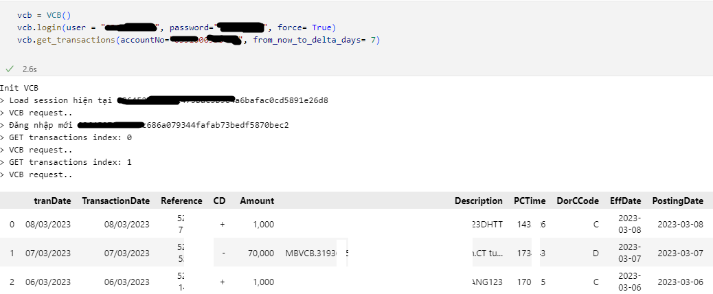The width and height of the screenshot is (713, 294).
Task: Click the PostingDate column header
Action: tap(678, 201)
